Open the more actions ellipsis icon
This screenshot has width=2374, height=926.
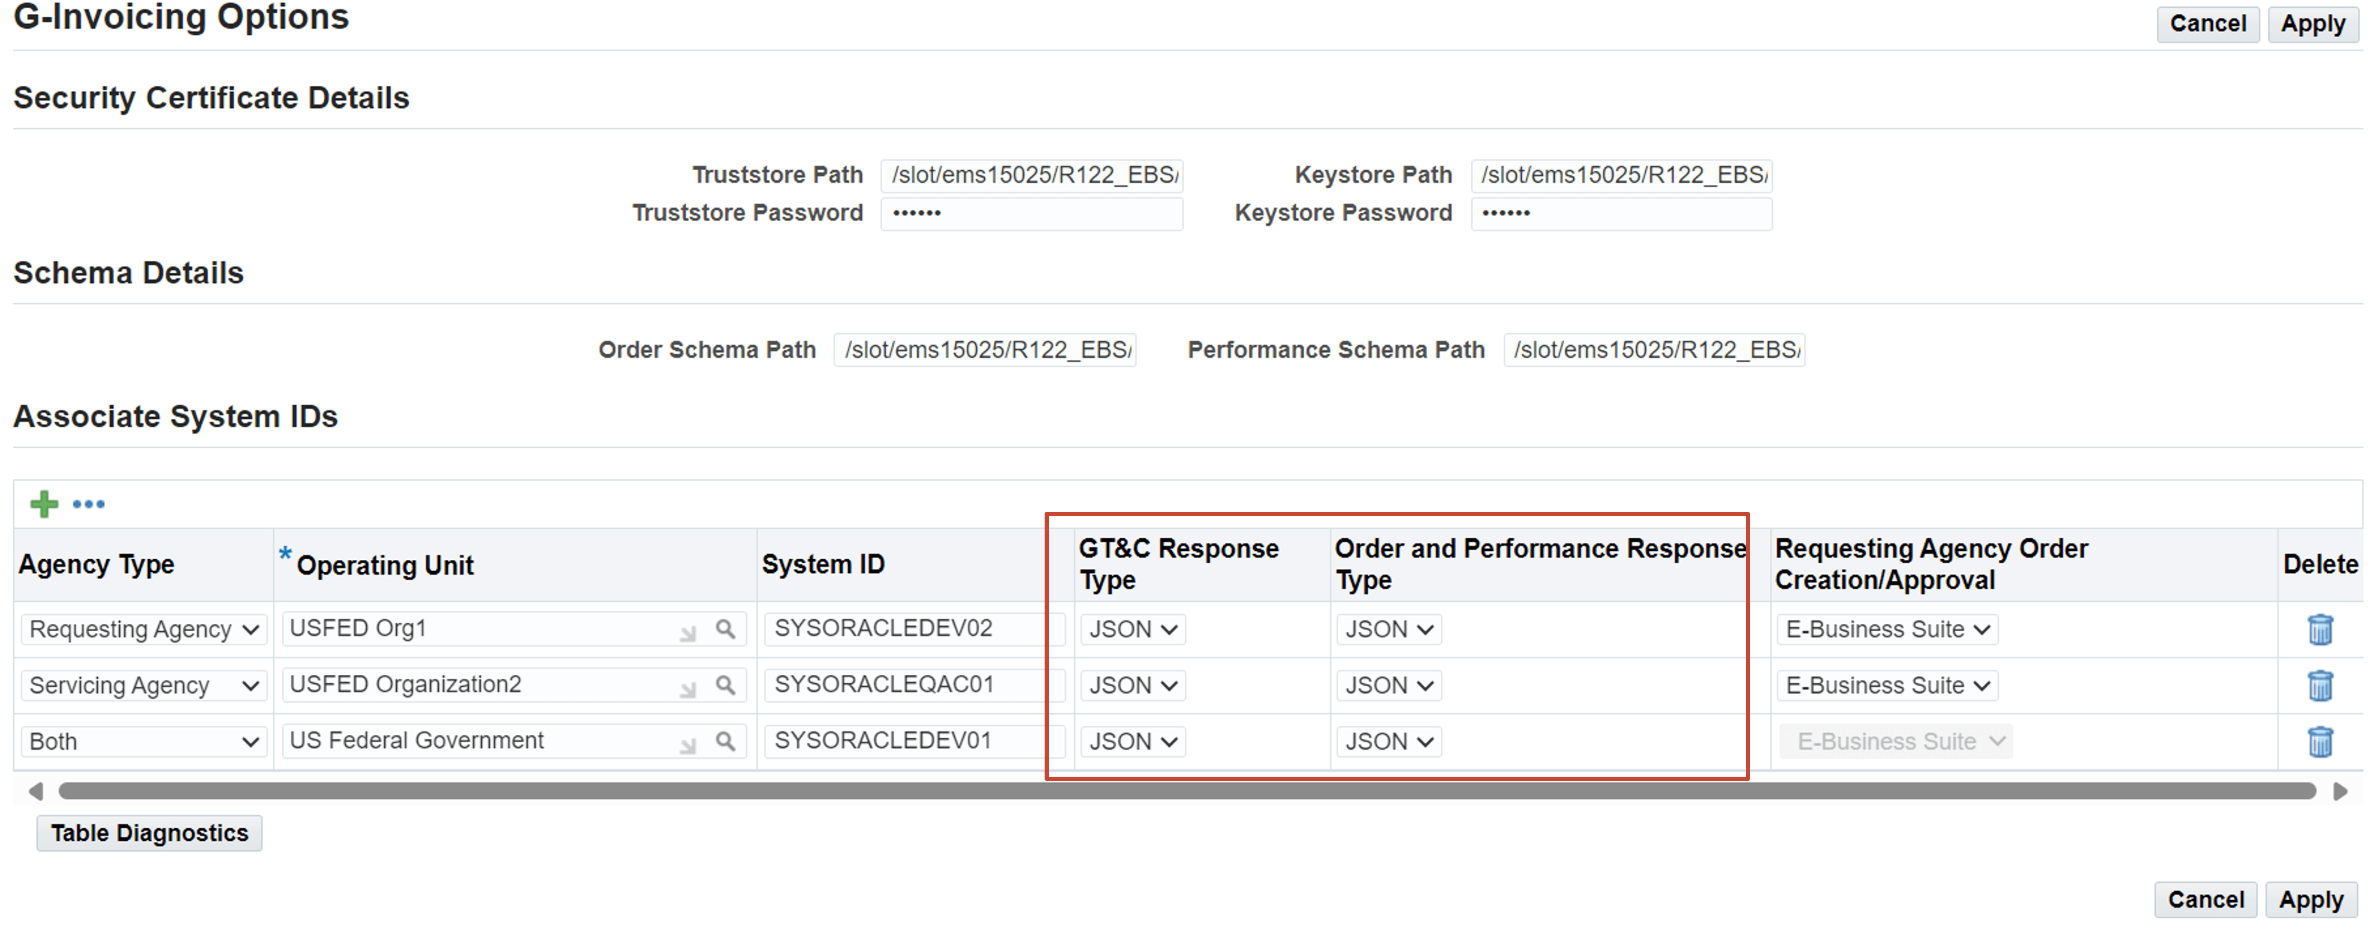tap(89, 504)
